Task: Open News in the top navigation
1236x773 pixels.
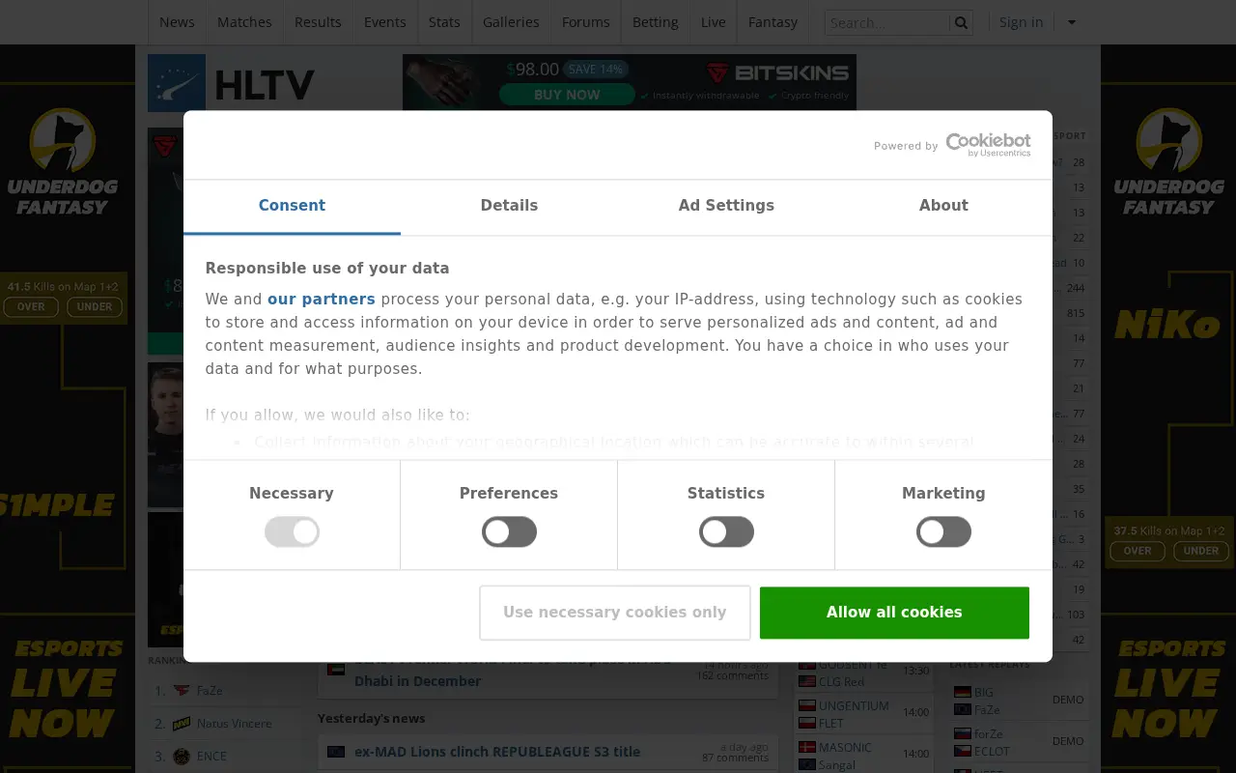Action: pyautogui.click(x=177, y=22)
